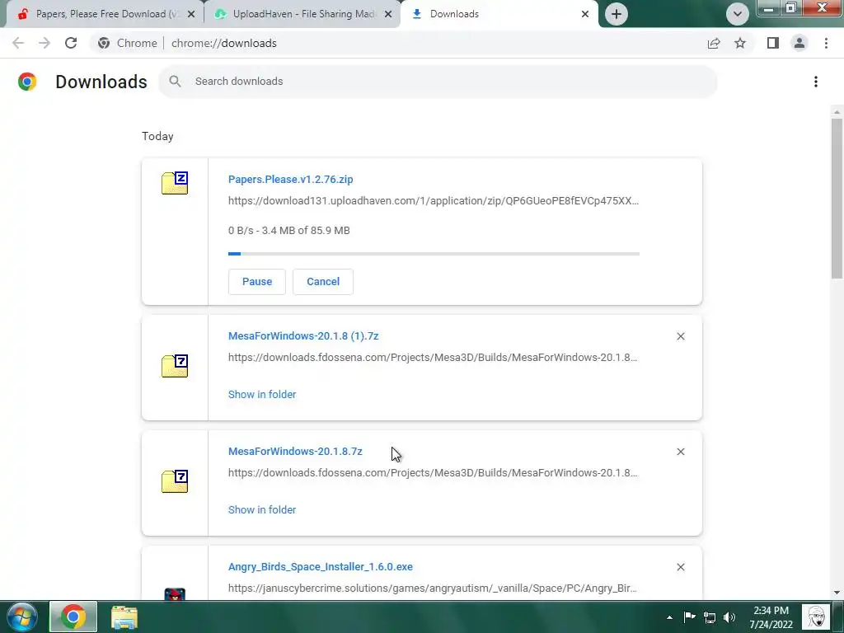Click the Papers.Please zip file icon

175,183
